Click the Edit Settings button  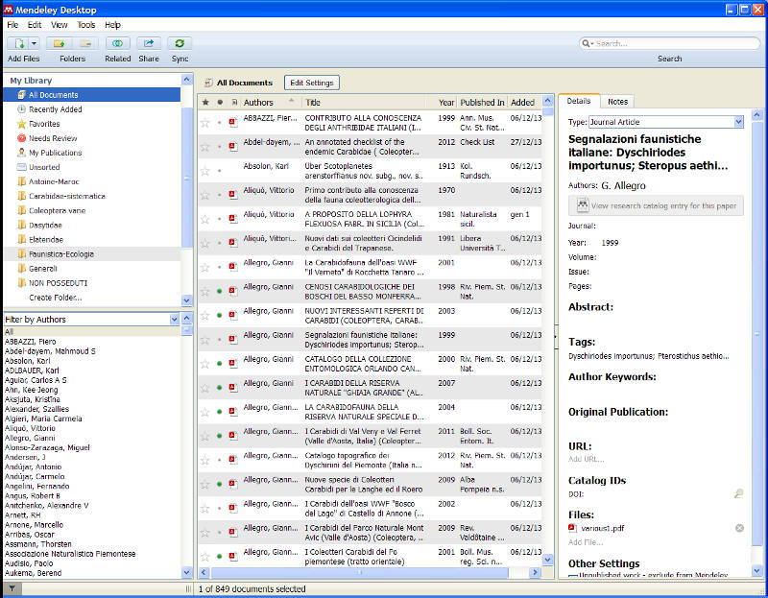pyautogui.click(x=312, y=83)
